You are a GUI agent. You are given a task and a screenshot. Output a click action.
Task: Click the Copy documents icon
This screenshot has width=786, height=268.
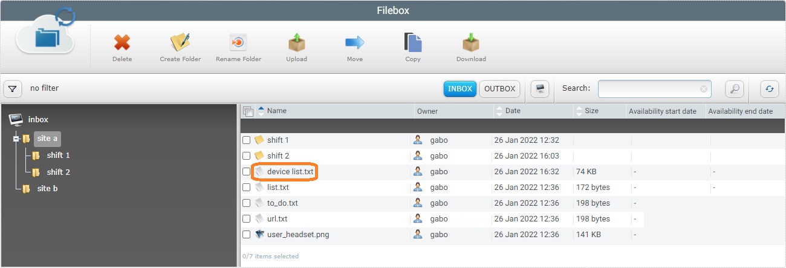click(413, 42)
